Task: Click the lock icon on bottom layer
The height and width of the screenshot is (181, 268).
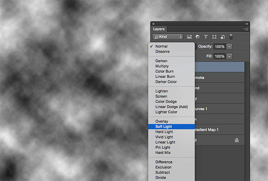Action: tap(237, 140)
